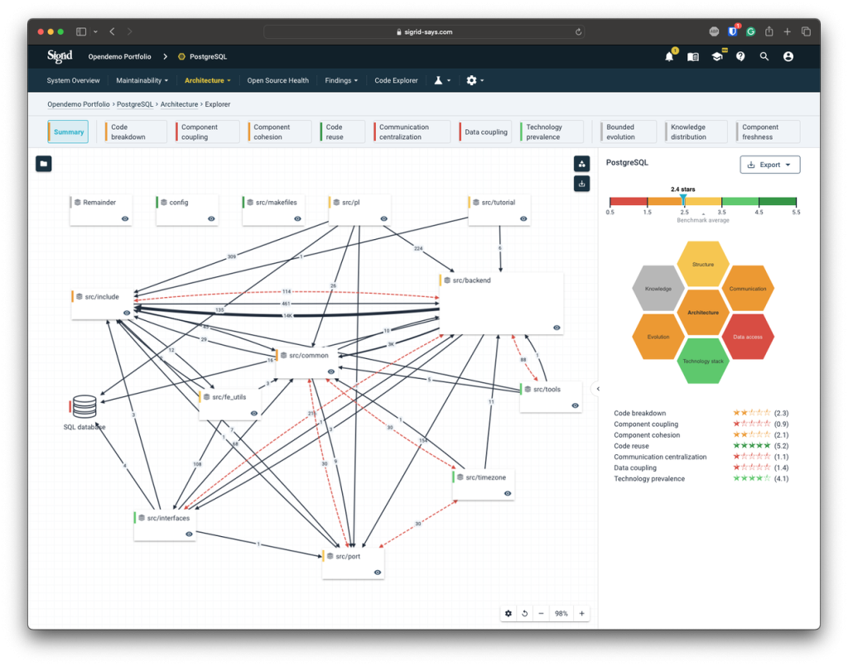The width and height of the screenshot is (848, 666).
Task: Open the user account icon
Action: [x=788, y=56]
